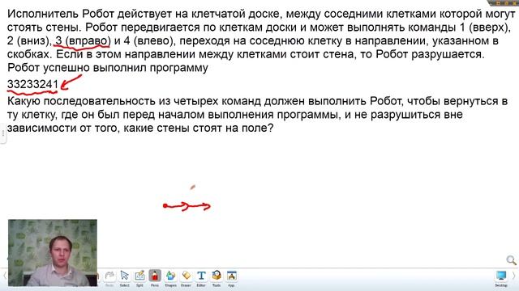Viewport: 519px width, 291px height.
Task: Click the words 'Какую последовательность'
Action: [81, 101]
